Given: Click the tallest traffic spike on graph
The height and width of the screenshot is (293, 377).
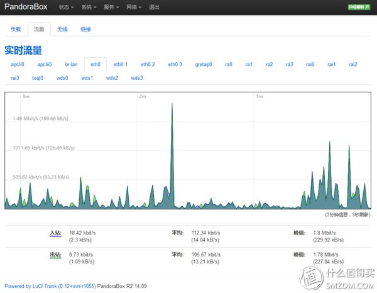Looking at the screenshot, I should 172,106.
